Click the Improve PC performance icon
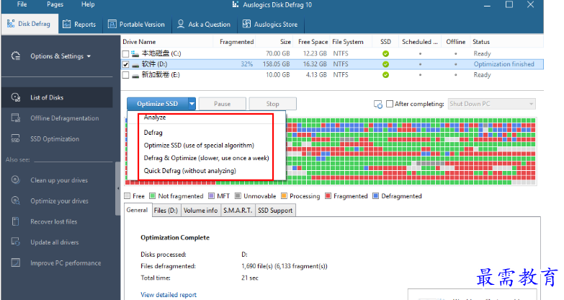Viewport: 564px width, 300px height. tap(15, 262)
